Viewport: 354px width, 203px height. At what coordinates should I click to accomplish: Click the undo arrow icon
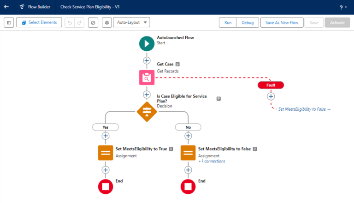click(70, 23)
